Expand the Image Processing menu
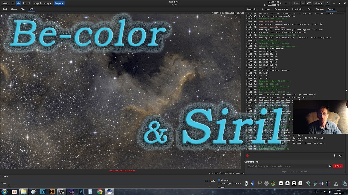348x195 pixels. (x=42, y=3)
